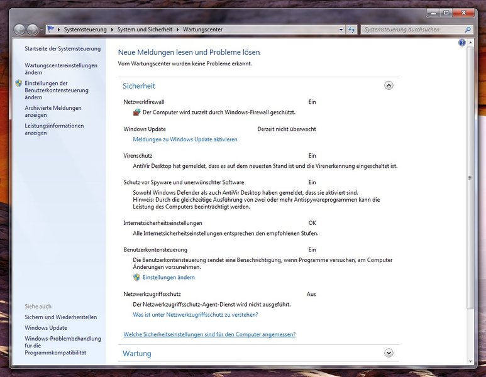This screenshot has height=377, width=486.
Task: Click the forward navigation arrow
Action: pyautogui.click(x=32, y=30)
